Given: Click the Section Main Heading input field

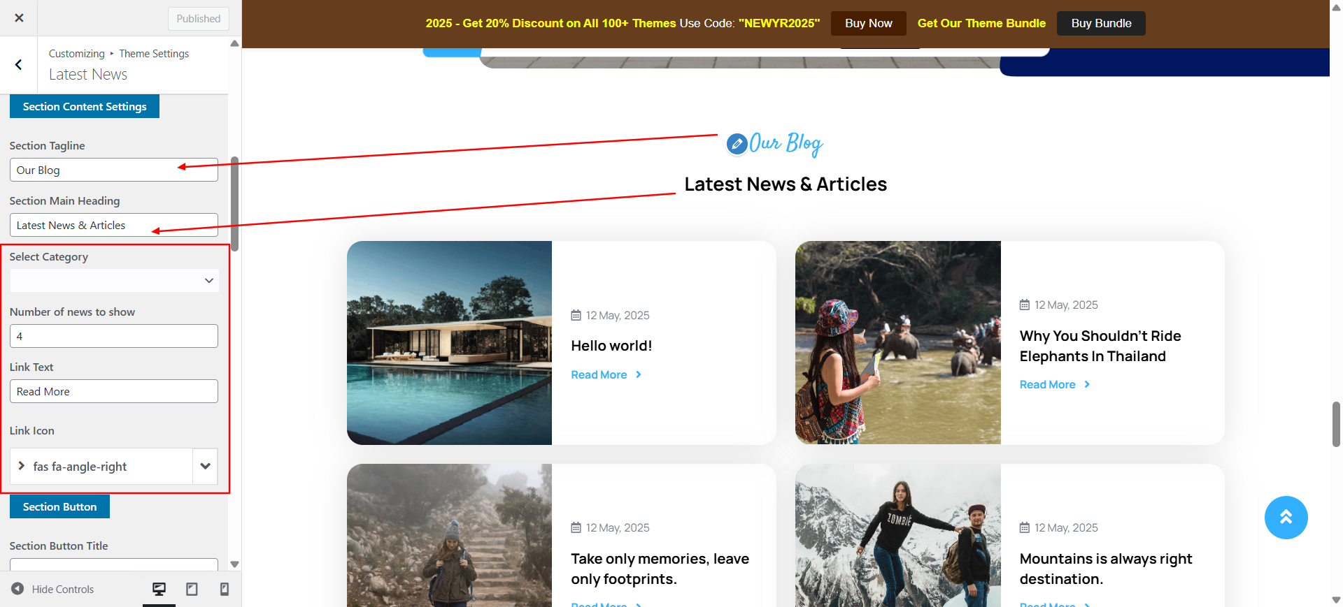Looking at the screenshot, I should tap(114, 225).
